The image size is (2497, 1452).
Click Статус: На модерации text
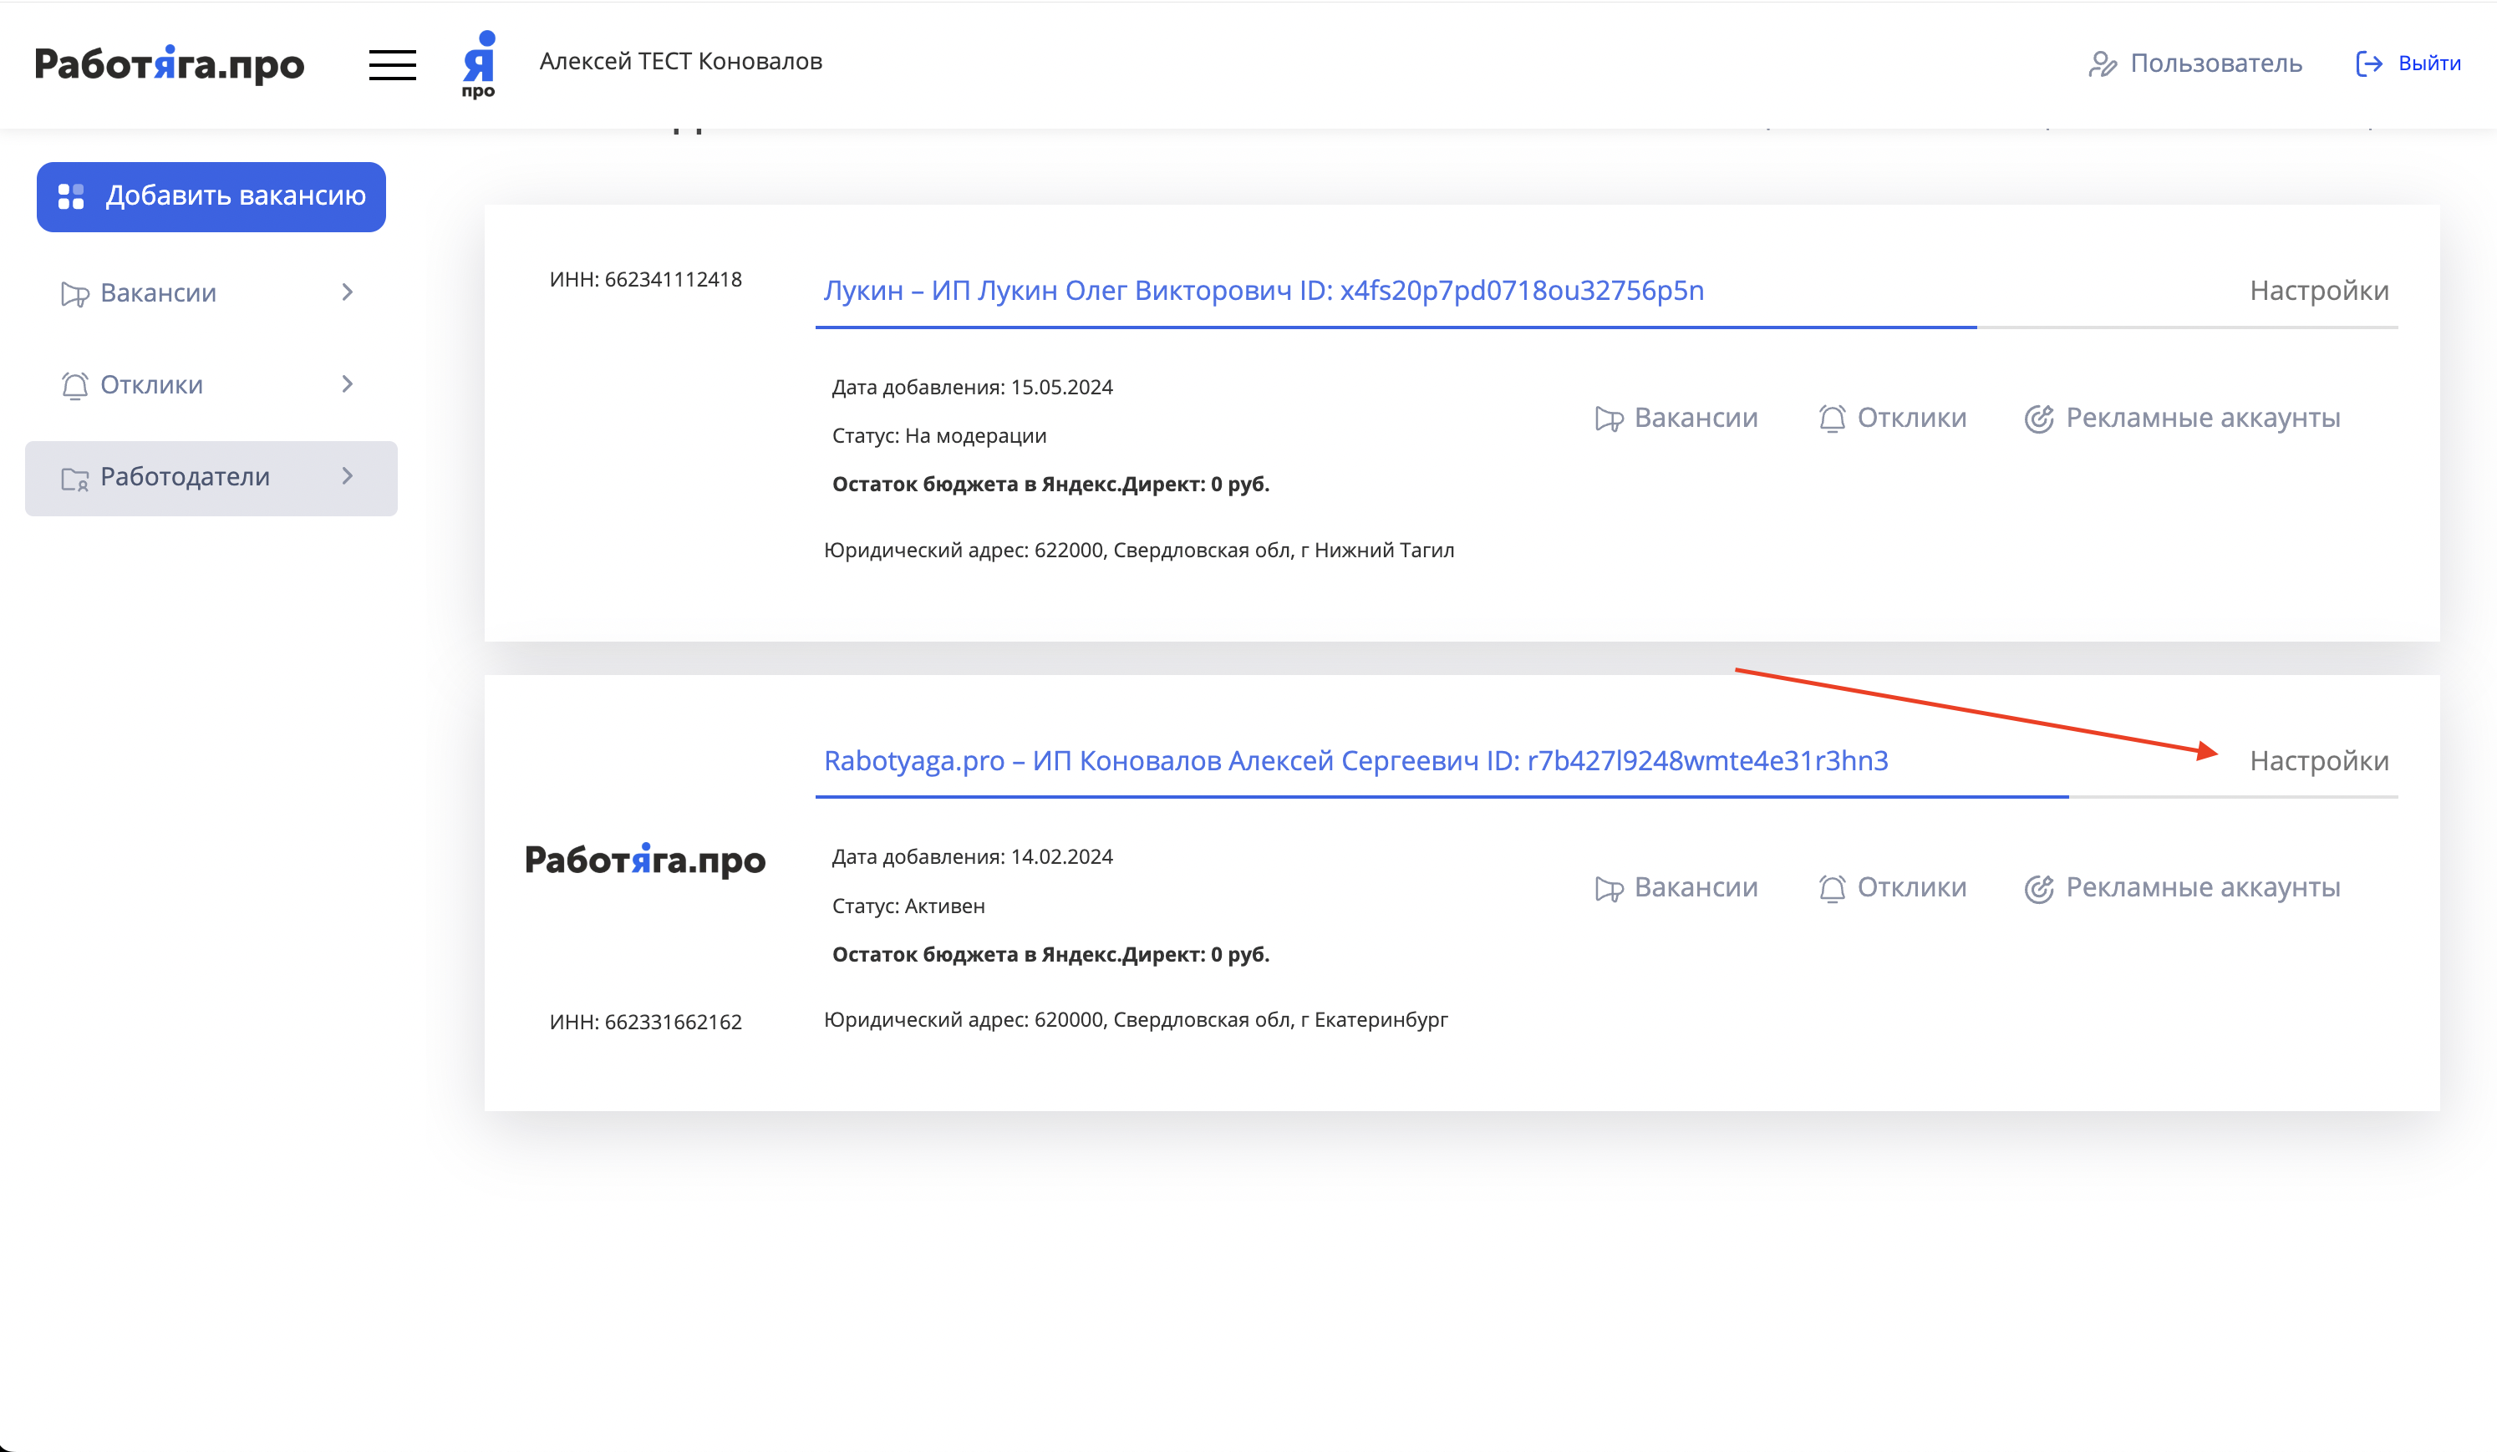pyautogui.click(x=939, y=436)
